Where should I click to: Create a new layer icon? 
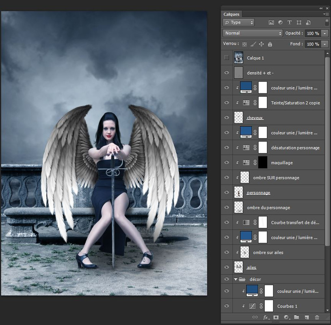coord(307,317)
